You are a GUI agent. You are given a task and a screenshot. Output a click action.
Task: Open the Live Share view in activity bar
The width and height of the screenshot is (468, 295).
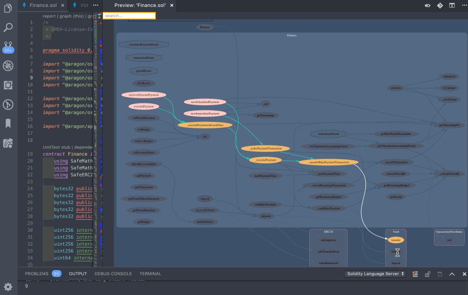[8, 143]
